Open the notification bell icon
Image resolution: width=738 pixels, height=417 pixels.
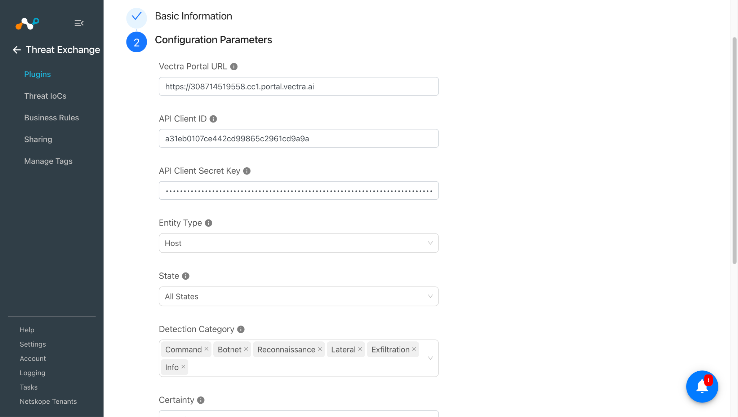point(702,386)
